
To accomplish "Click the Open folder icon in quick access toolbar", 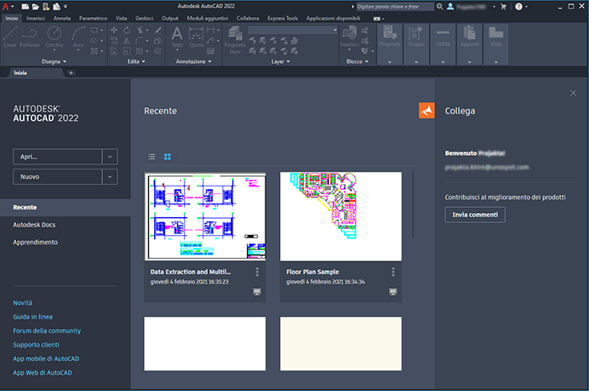I will coord(35,7).
